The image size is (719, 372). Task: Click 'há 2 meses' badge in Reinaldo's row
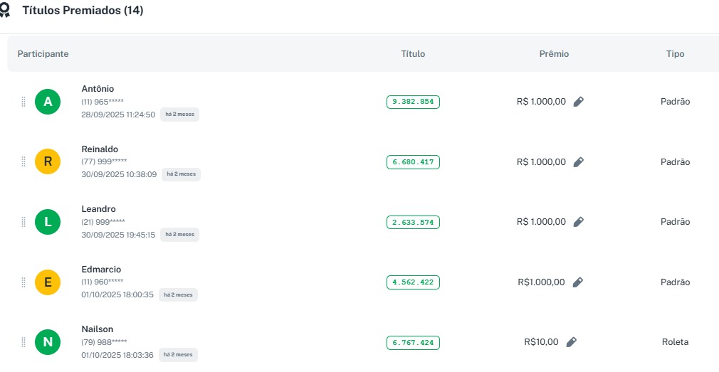tap(181, 174)
